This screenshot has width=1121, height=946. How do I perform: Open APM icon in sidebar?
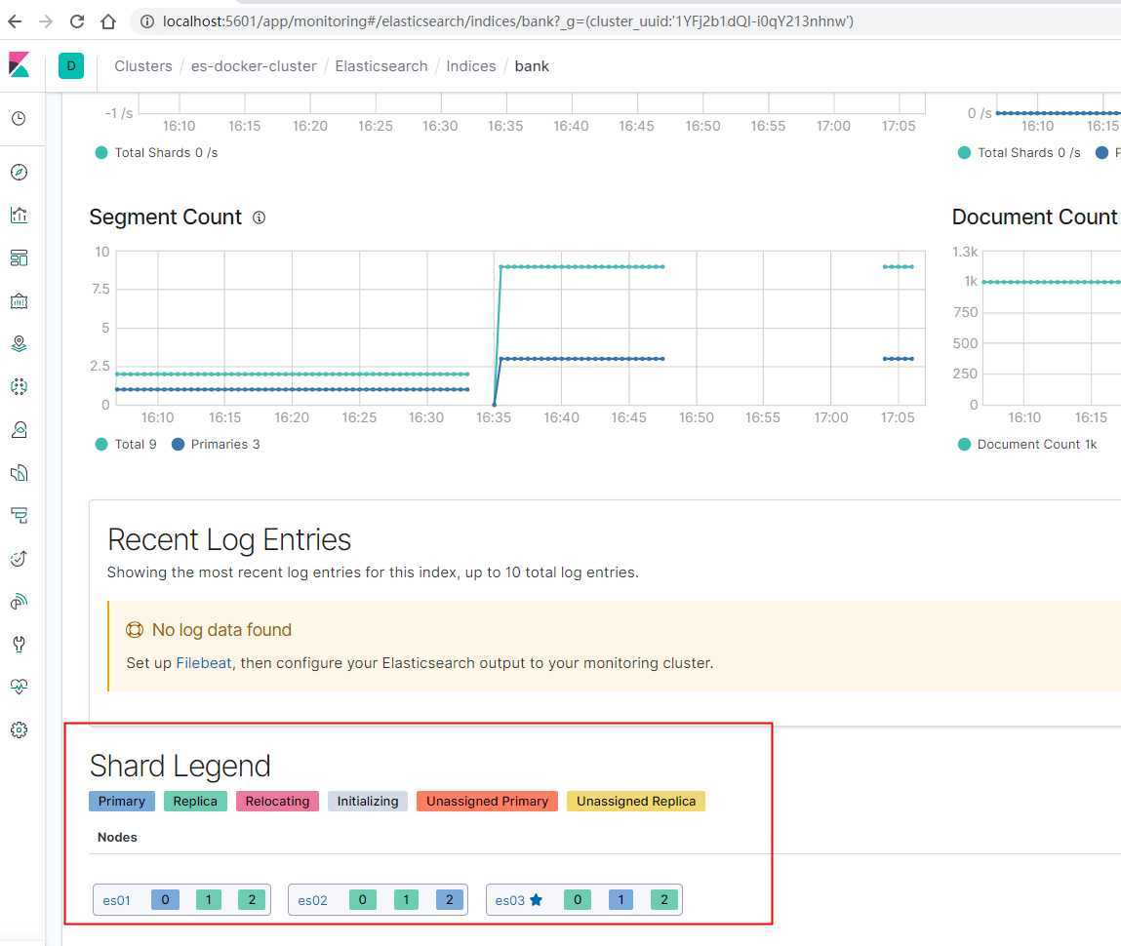click(20, 515)
